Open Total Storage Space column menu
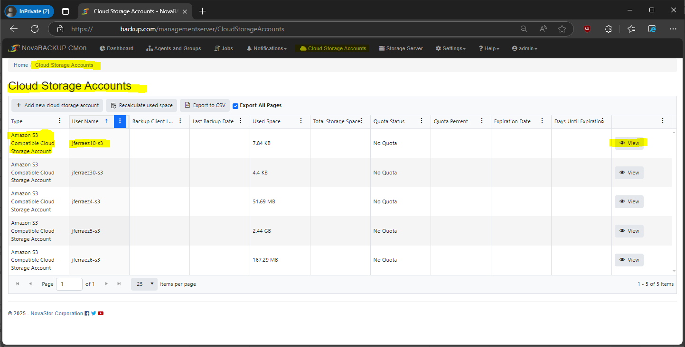This screenshot has height=347, width=685. (x=361, y=121)
